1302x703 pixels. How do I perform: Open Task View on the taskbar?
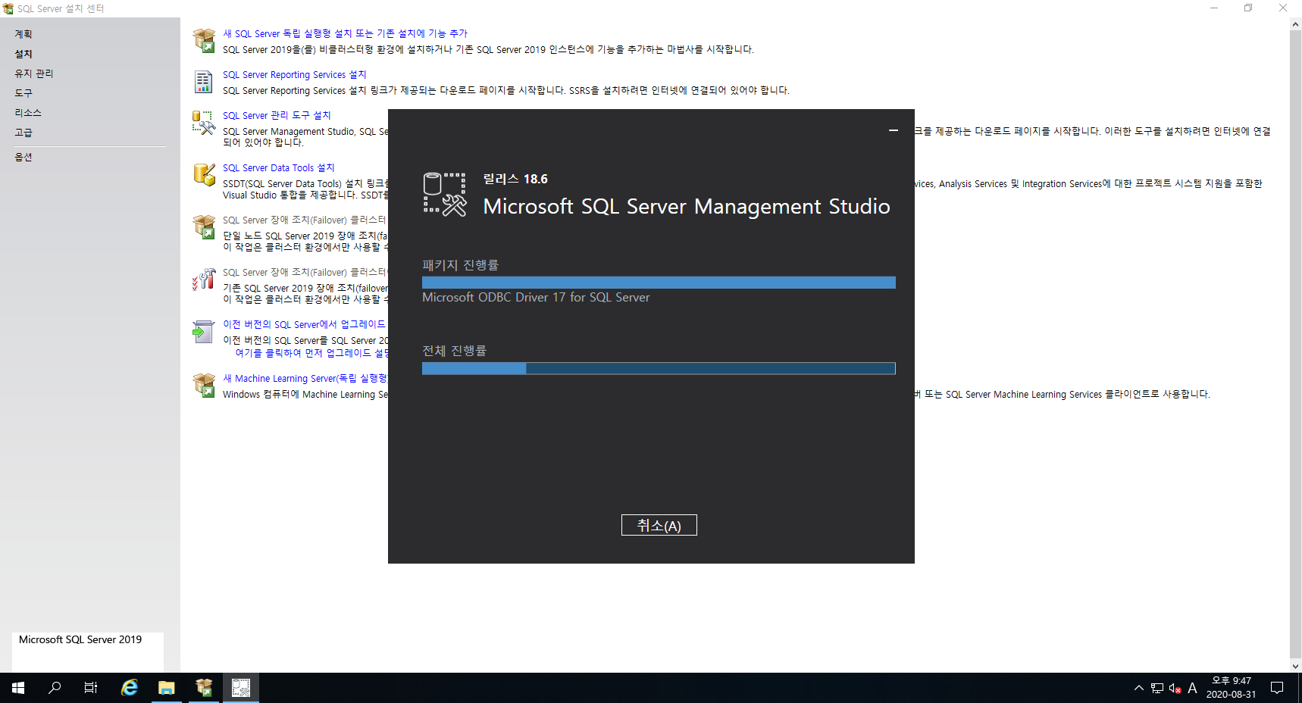tap(91, 688)
